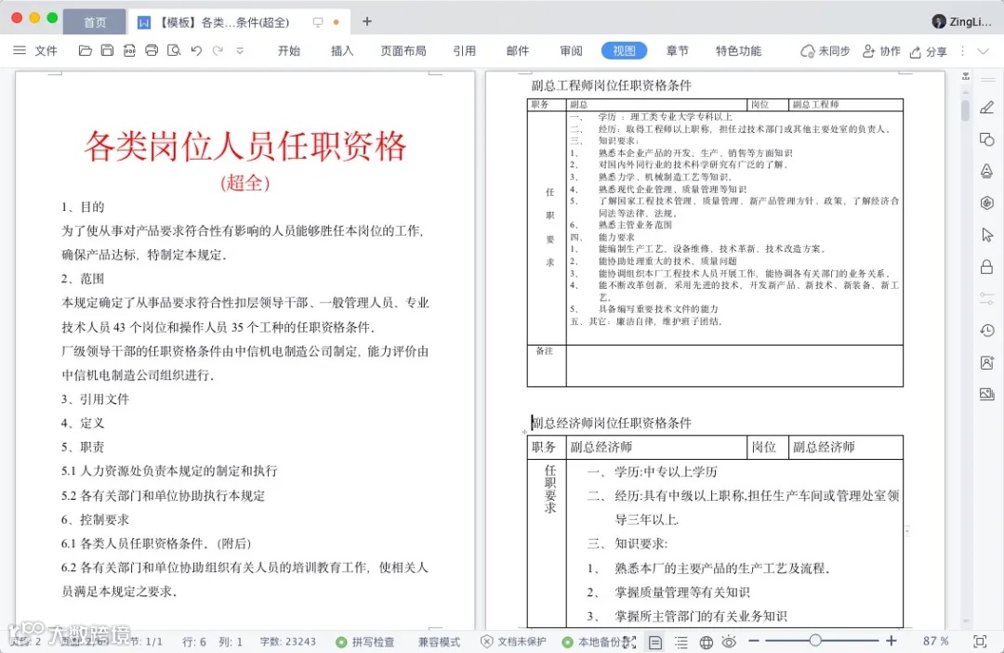Click the 未同步 cloud sync button
The image size is (1004, 653).
pos(825,51)
